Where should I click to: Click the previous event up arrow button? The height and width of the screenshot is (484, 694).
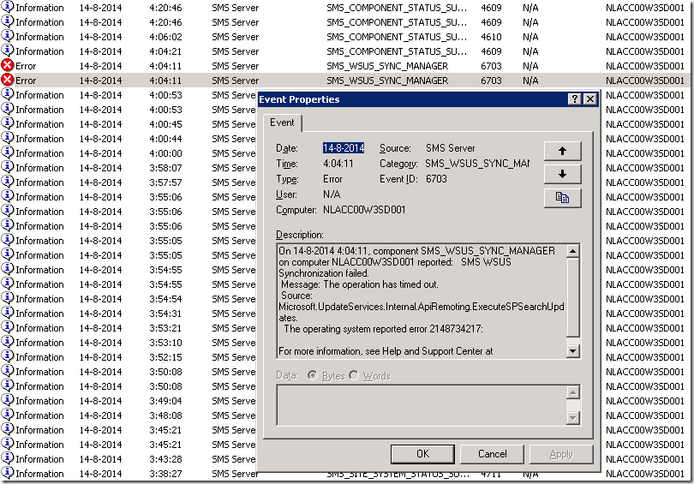tap(562, 150)
